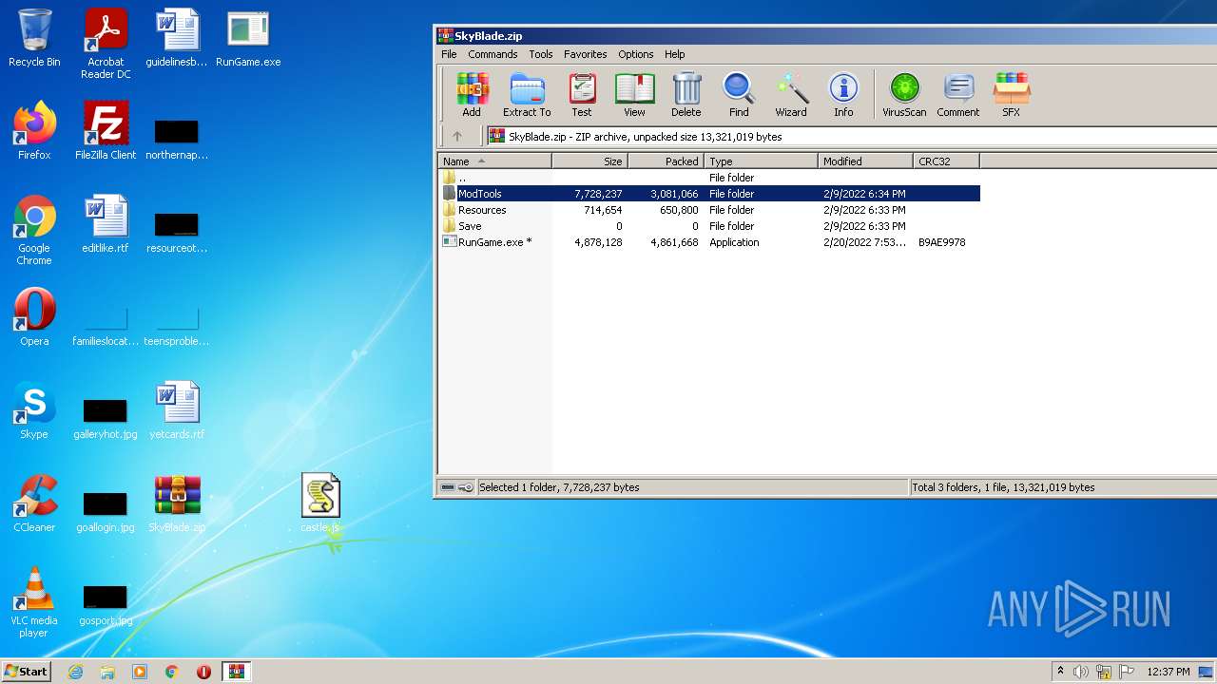The width and height of the screenshot is (1217, 684).
Task: Click the Test archive icon
Action: coord(582,95)
